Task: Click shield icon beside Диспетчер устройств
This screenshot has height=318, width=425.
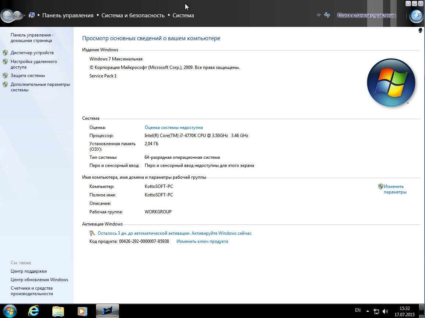Action: (x=5, y=53)
